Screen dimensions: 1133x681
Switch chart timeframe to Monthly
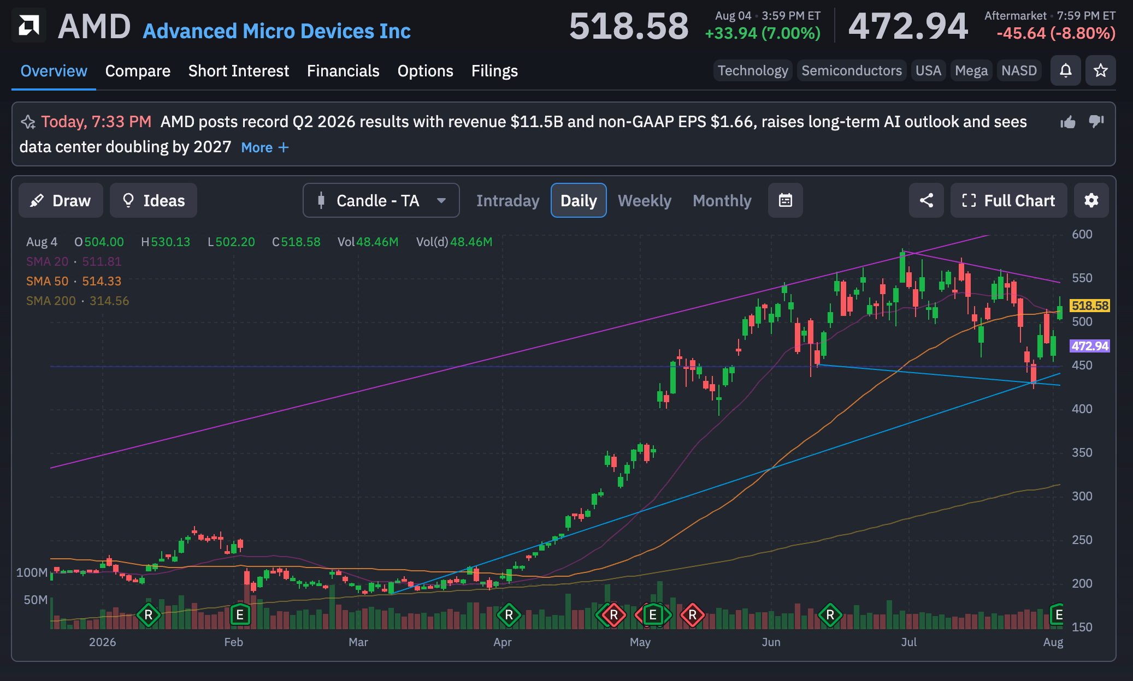tap(722, 201)
